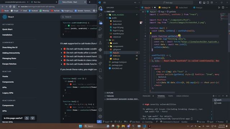This screenshot has height=129, width=230.
Task: Click the Live Share status bar item
Action: pos(135,122)
